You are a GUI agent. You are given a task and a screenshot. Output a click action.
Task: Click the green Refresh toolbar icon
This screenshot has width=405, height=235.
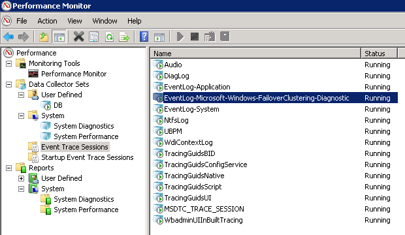pyautogui.click(x=109, y=37)
